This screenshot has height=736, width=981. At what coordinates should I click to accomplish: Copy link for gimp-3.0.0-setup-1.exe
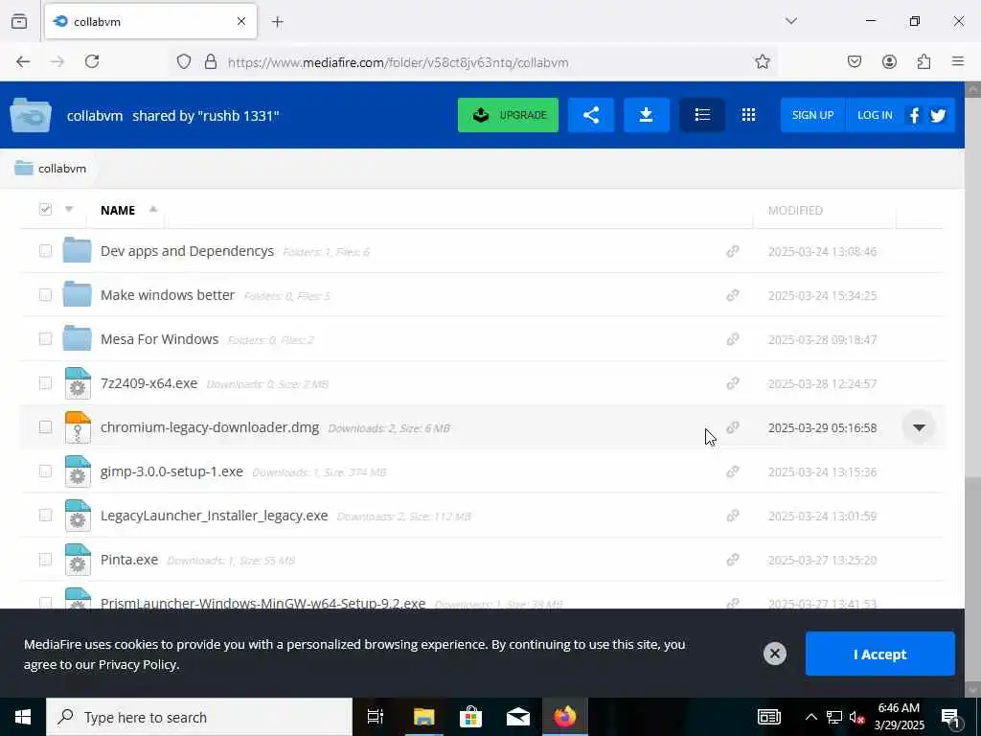point(733,471)
